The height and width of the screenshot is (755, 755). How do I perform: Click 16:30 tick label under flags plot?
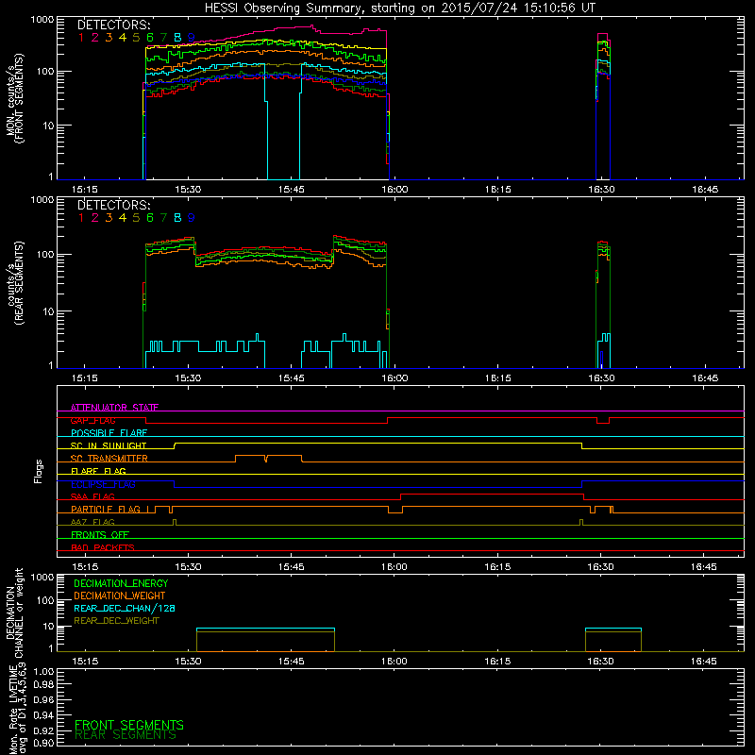click(x=600, y=567)
